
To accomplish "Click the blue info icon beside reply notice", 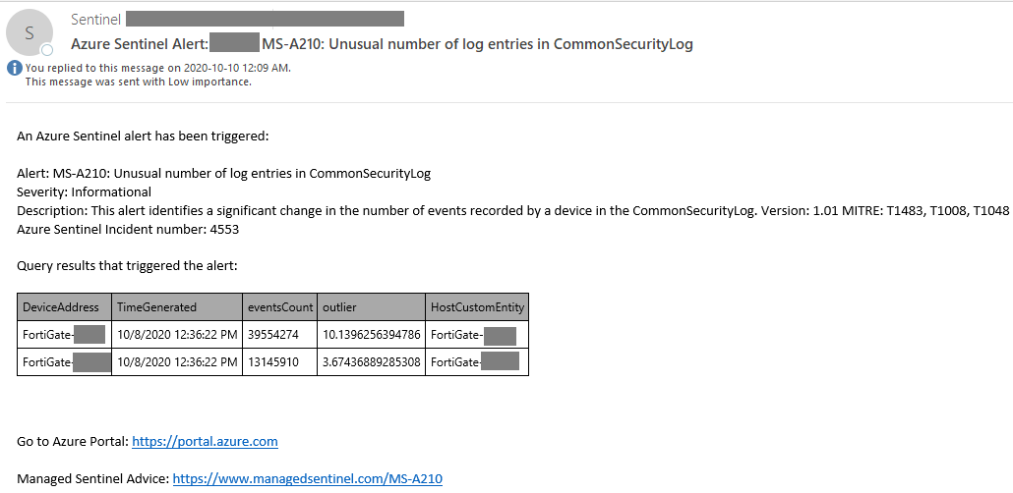I will pyautogui.click(x=15, y=69).
